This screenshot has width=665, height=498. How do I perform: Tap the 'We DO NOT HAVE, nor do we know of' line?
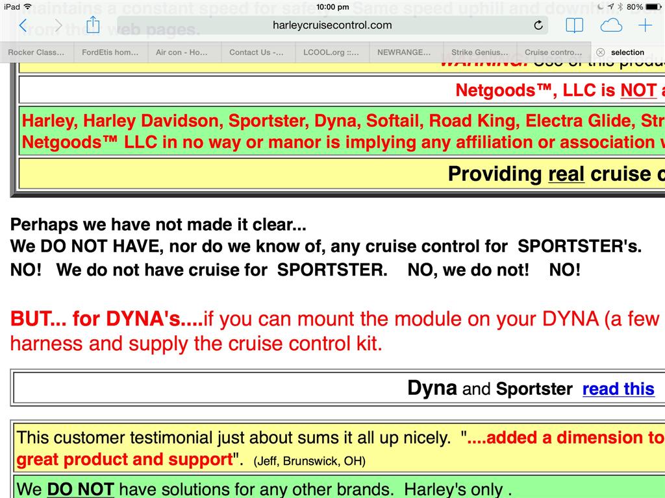click(x=326, y=246)
